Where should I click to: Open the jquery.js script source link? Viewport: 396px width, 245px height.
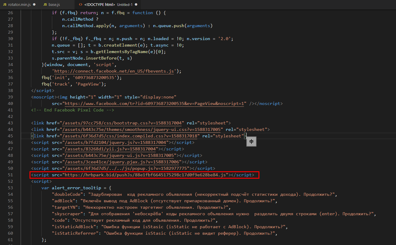coord(116,142)
